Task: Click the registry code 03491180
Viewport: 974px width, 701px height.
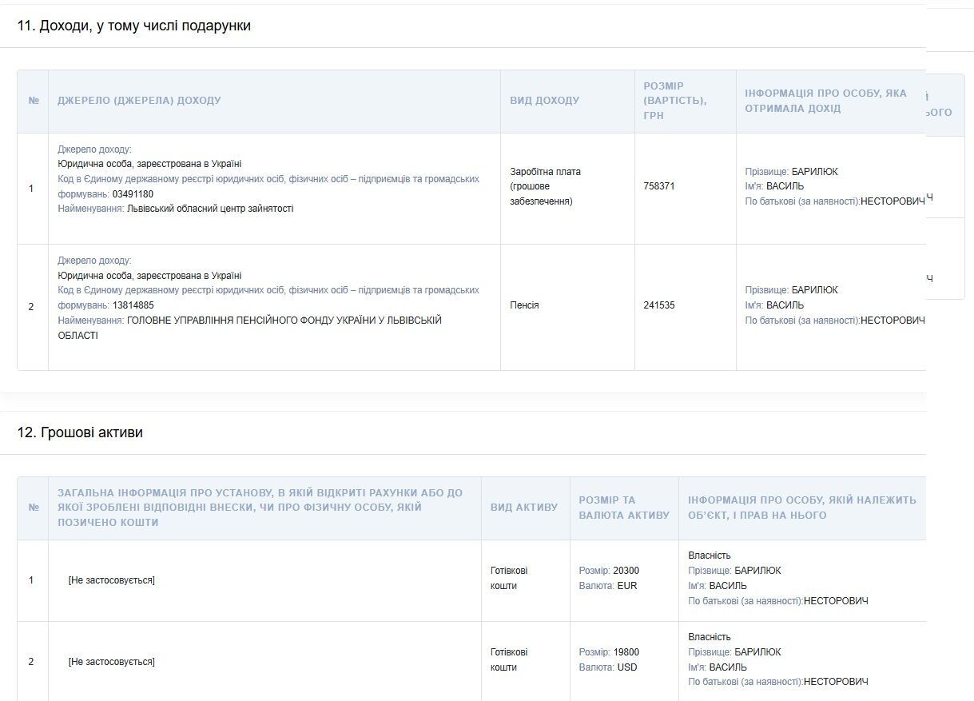Action: coord(133,194)
